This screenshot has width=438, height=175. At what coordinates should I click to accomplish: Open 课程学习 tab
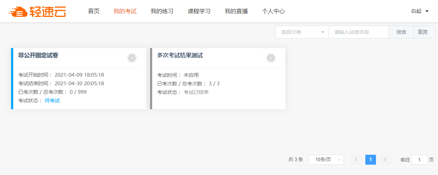199,11
